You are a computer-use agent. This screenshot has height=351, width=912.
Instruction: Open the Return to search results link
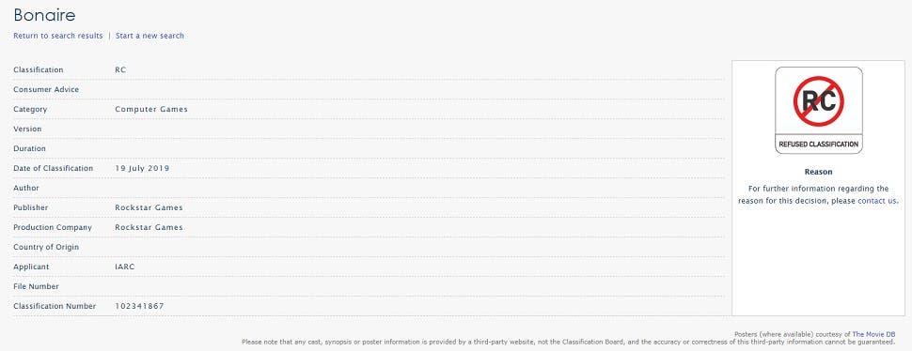pos(58,36)
